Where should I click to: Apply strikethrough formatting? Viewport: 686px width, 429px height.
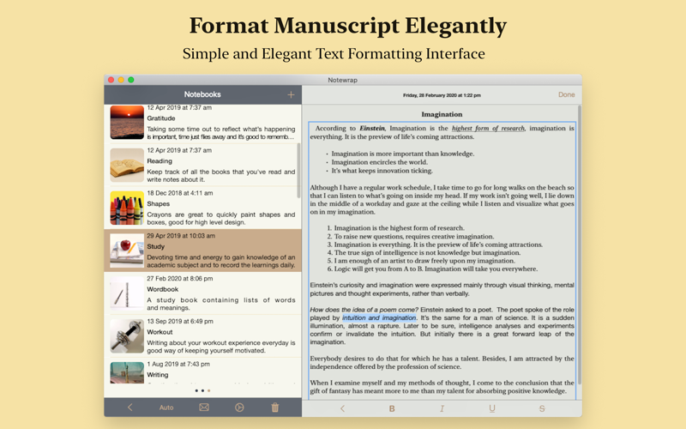tap(542, 408)
